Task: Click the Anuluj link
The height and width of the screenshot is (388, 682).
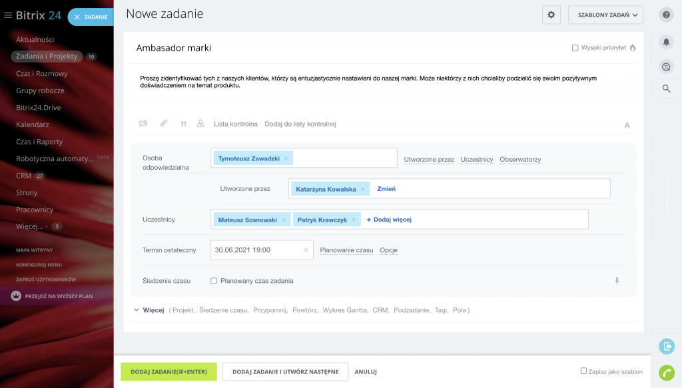Action: click(x=366, y=371)
